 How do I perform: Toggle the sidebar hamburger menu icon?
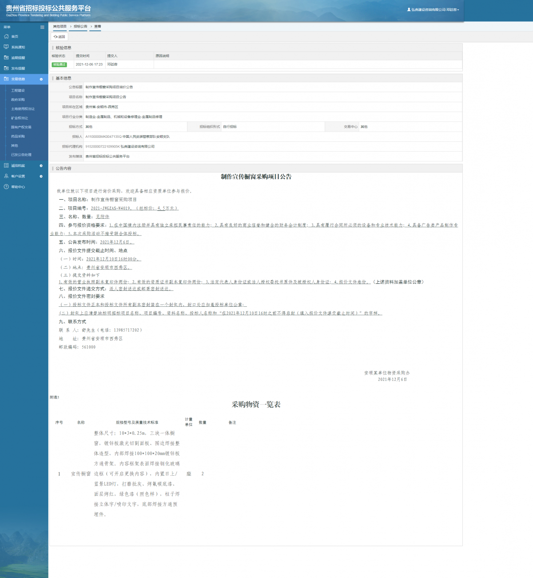pyautogui.click(x=42, y=27)
